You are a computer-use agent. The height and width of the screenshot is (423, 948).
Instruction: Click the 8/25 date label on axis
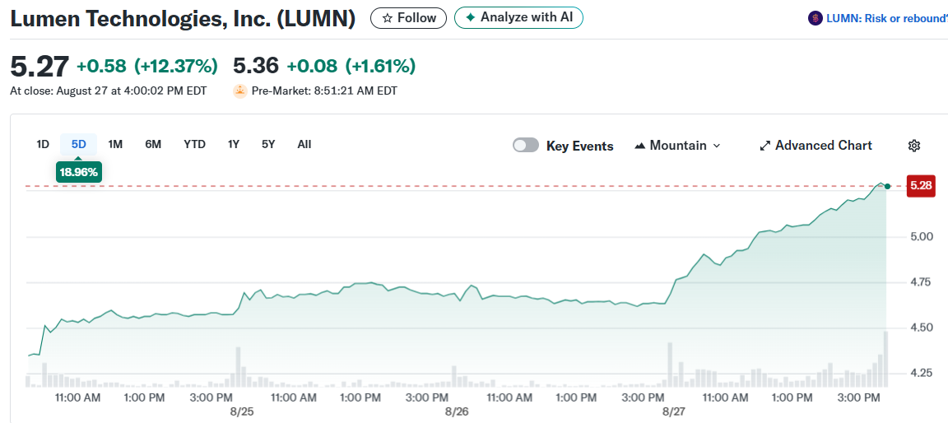point(242,411)
